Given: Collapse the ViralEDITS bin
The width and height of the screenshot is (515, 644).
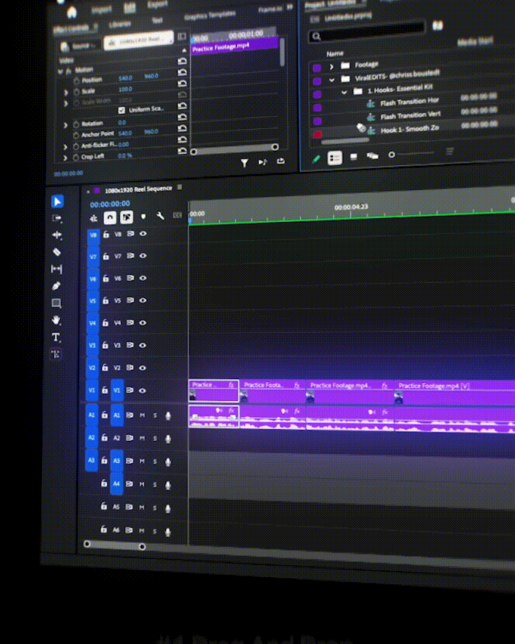Looking at the screenshot, I should point(332,79).
